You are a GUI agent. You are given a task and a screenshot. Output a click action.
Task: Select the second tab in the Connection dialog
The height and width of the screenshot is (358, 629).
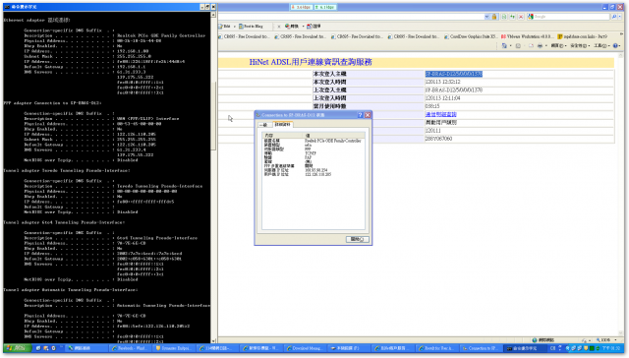click(x=283, y=125)
